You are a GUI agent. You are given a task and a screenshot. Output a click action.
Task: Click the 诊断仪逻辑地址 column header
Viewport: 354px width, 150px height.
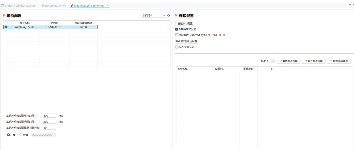click(x=83, y=23)
